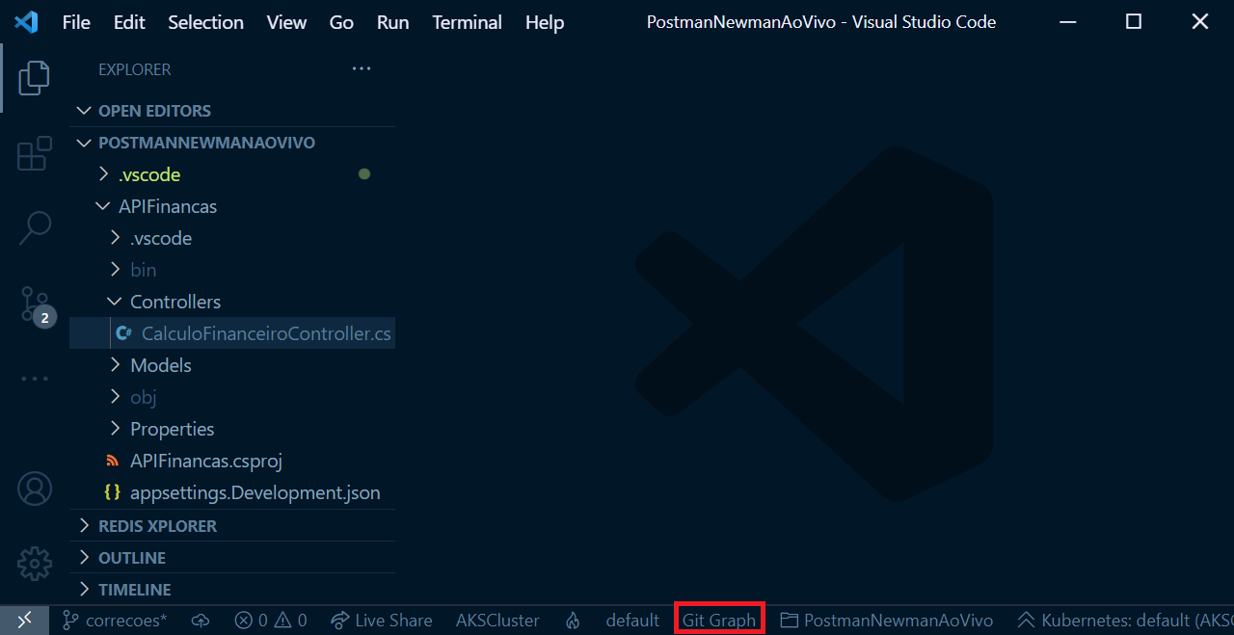The image size is (1234, 635).
Task: Open Git Graph from the status bar
Action: pyautogui.click(x=718, y=620)
